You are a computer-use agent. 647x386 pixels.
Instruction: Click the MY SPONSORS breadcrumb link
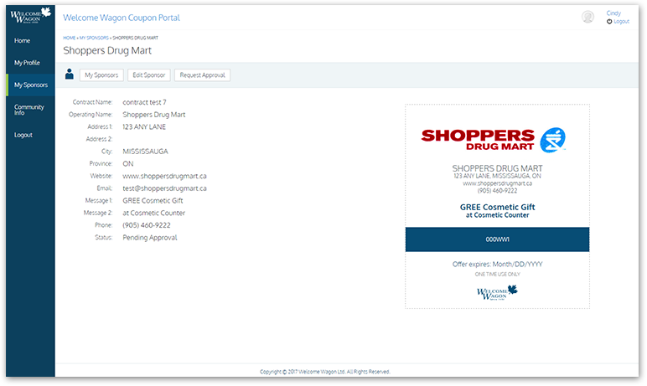pos(94,39)
